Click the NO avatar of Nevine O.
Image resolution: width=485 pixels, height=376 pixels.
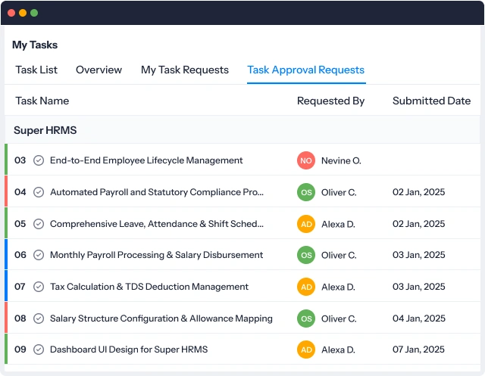point(306,160)
